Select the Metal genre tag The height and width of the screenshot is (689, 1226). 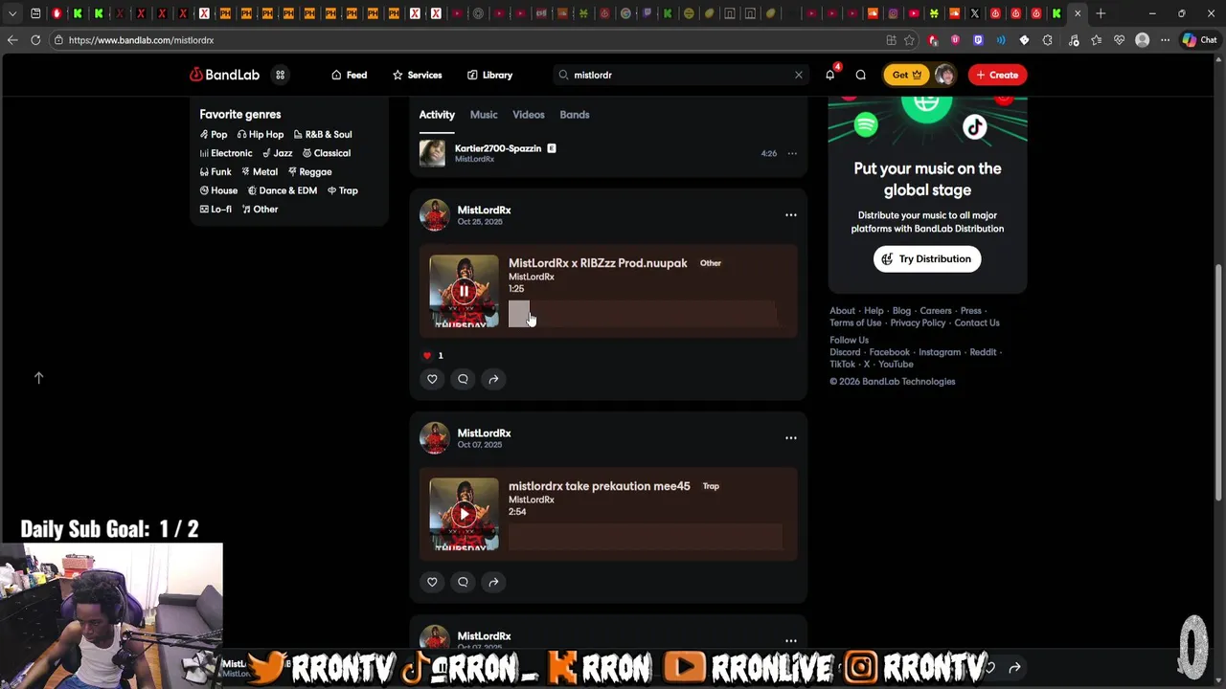(x=260, y=172)
